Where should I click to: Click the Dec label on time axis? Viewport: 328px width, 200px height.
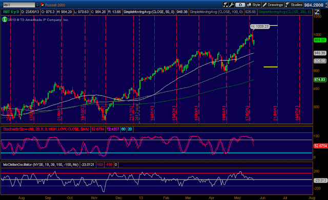click(118, 198)
